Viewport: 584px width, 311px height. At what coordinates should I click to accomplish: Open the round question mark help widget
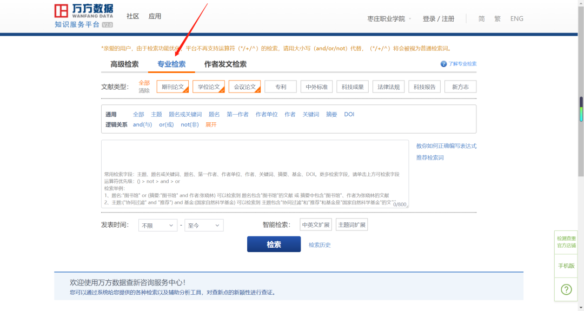566,289
